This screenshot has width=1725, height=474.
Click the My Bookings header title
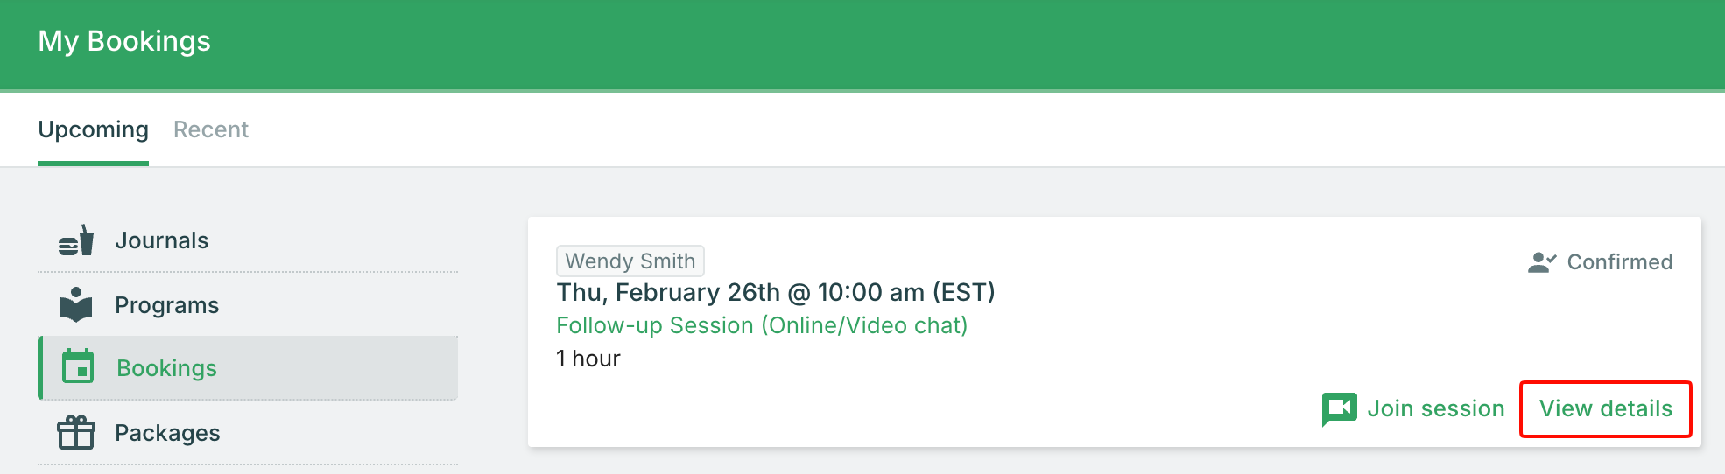coord(124,41)
